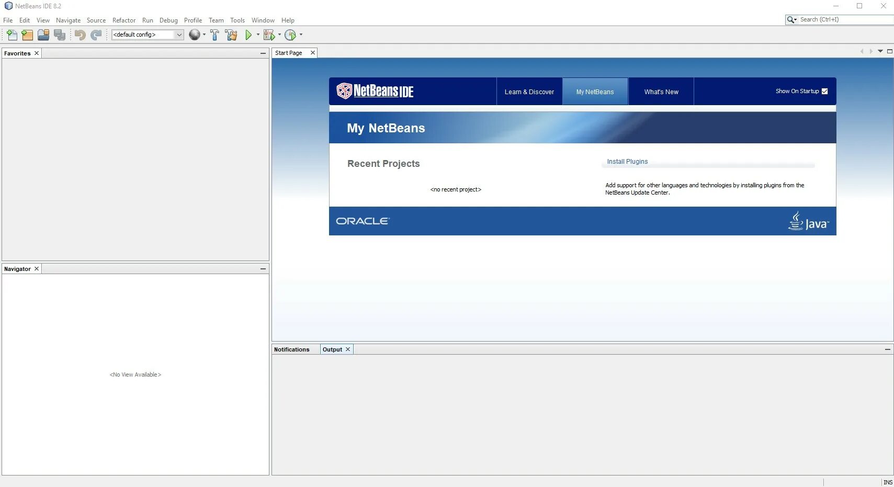Show the opened documents list arrow

(x=880, y=51)
